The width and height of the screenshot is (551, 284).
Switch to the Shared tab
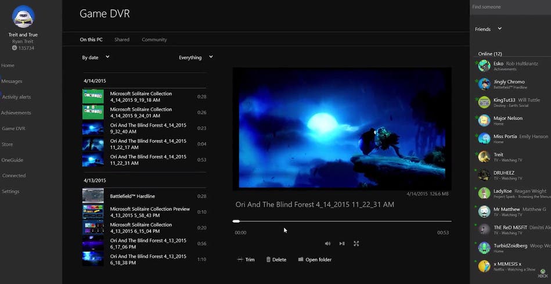pyautogui.click(x=122, y=39)
